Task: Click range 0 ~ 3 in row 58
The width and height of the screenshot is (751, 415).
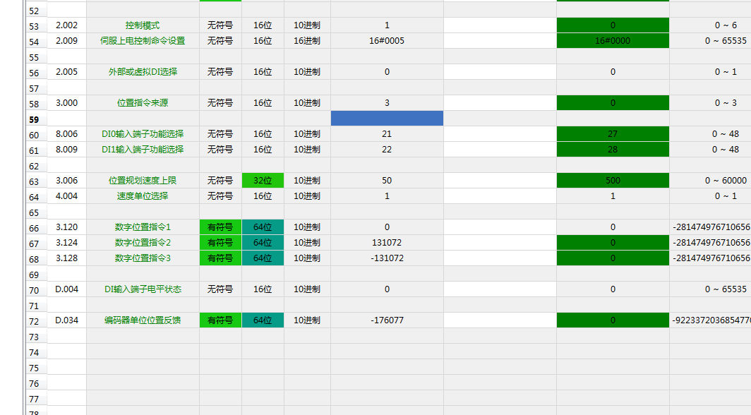Action: 726,103
